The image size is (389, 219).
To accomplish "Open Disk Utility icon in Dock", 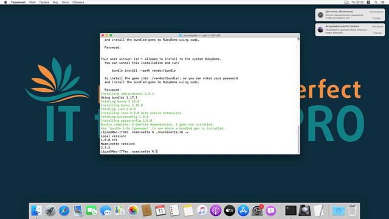I will [305, 210].
